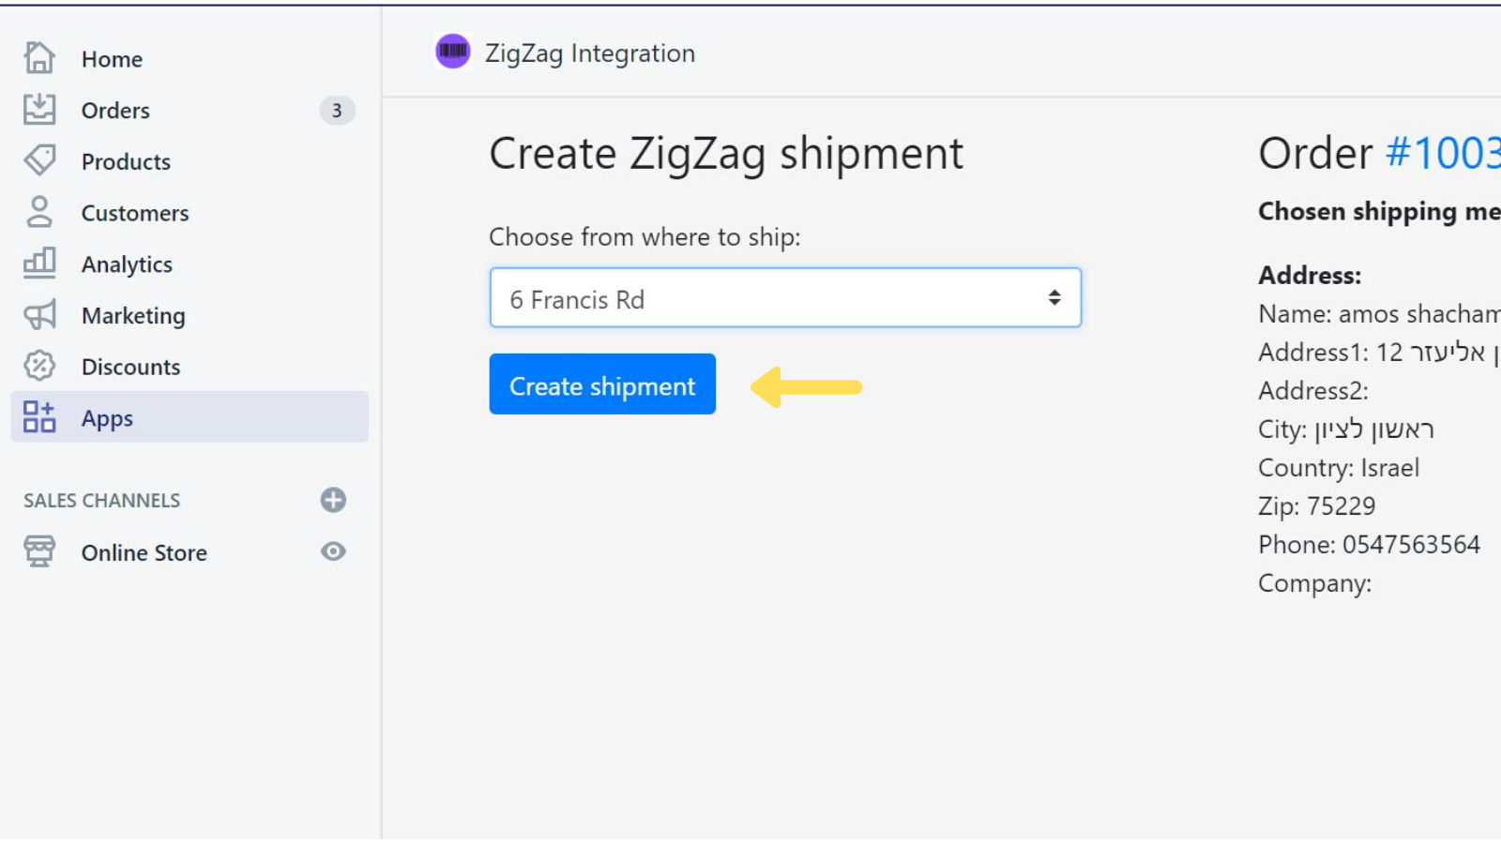Open the Online Store sales channel

pos(143,552)
